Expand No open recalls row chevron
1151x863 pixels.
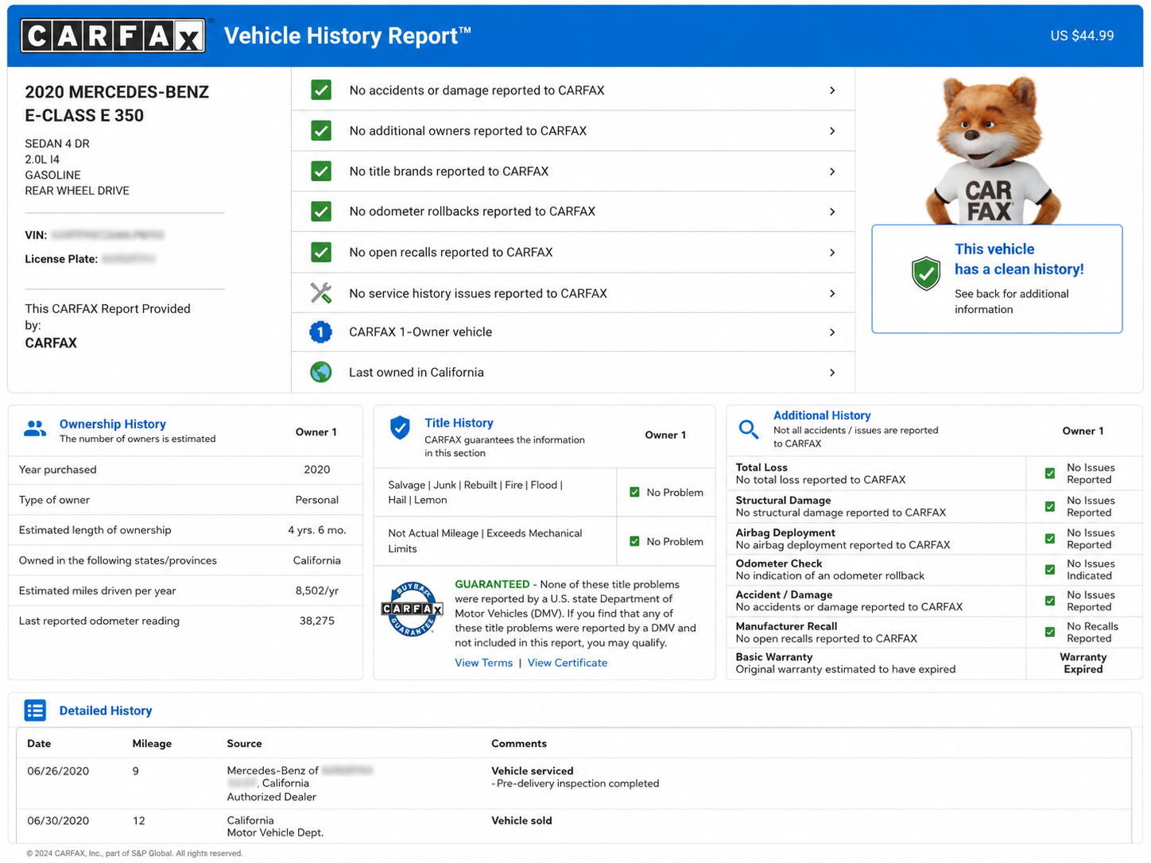point(832,253)
